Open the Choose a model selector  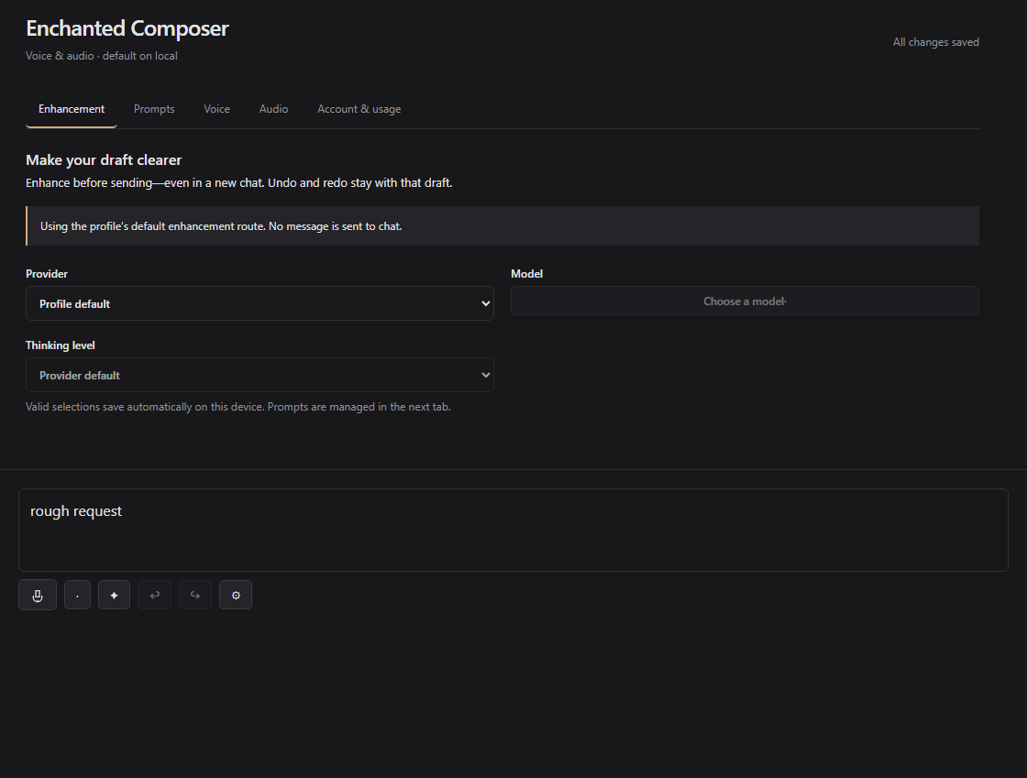coord(745,301)
